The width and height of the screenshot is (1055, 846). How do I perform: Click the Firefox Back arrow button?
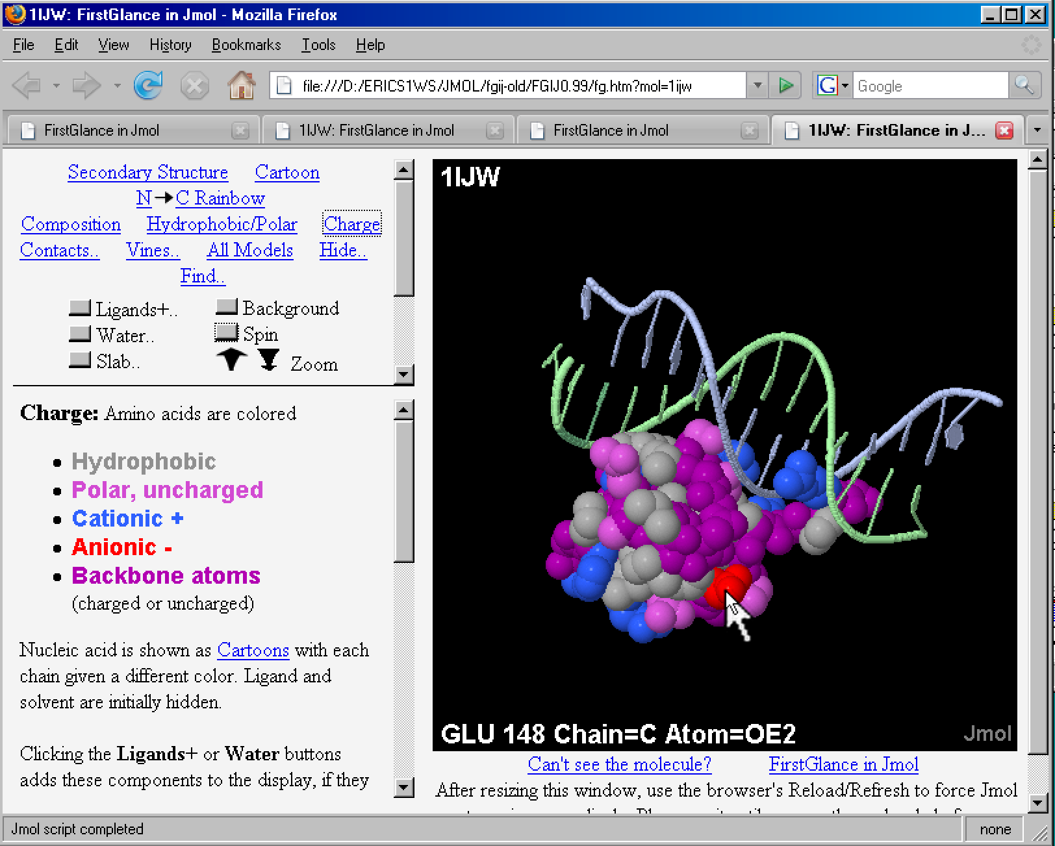pos(27,86)
